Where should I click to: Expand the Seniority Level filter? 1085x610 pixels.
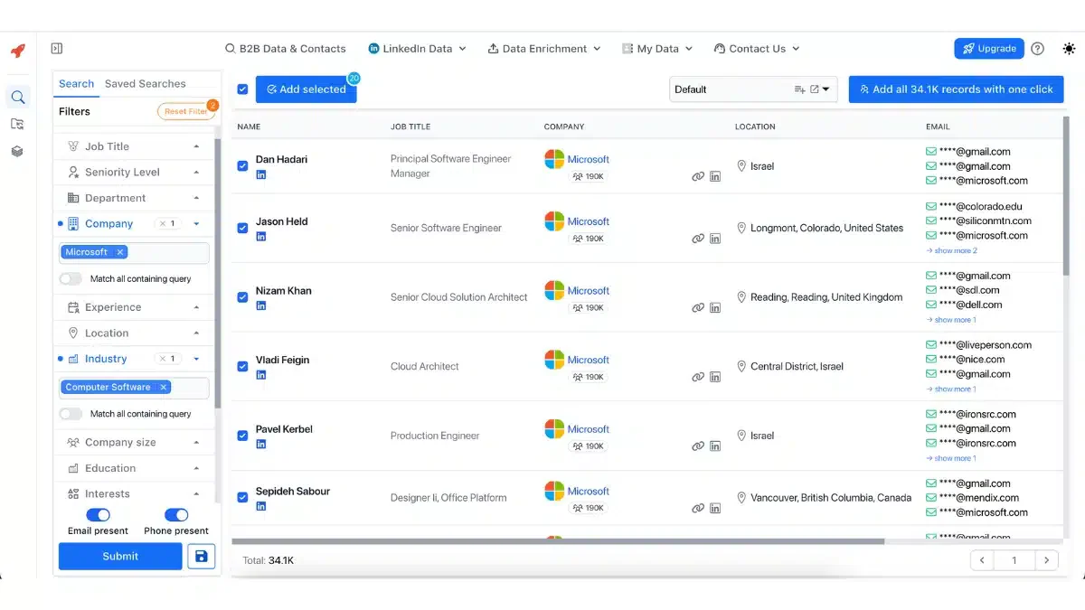pyautogui.click(x=134, y=172)
